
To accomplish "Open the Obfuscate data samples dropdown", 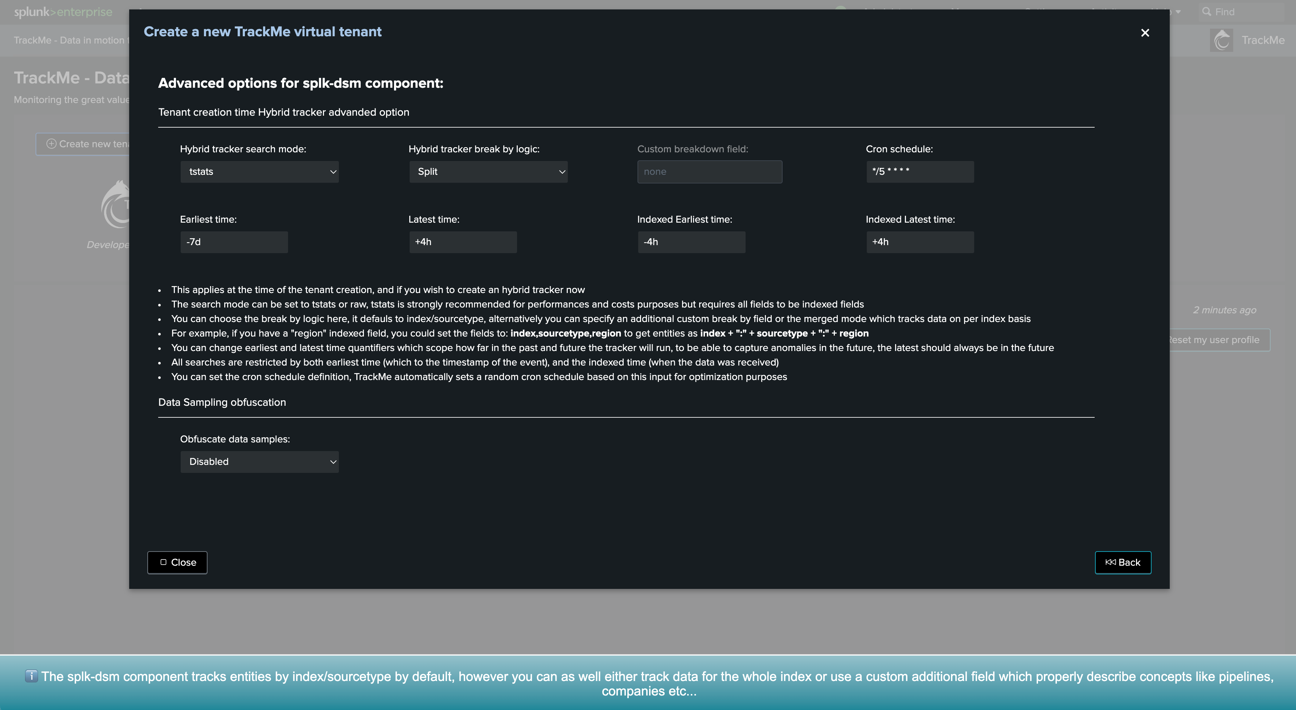I will tap(260, 462).
